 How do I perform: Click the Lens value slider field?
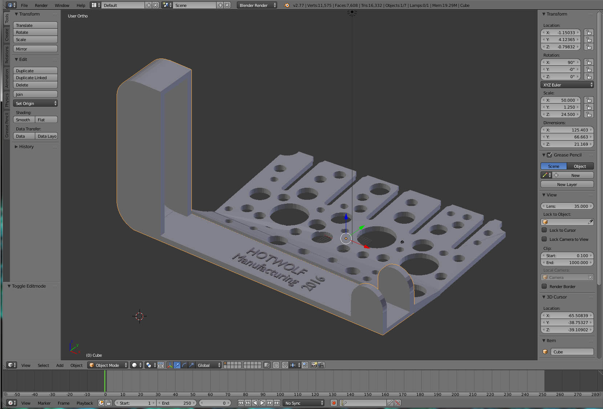tap(567, 206)
